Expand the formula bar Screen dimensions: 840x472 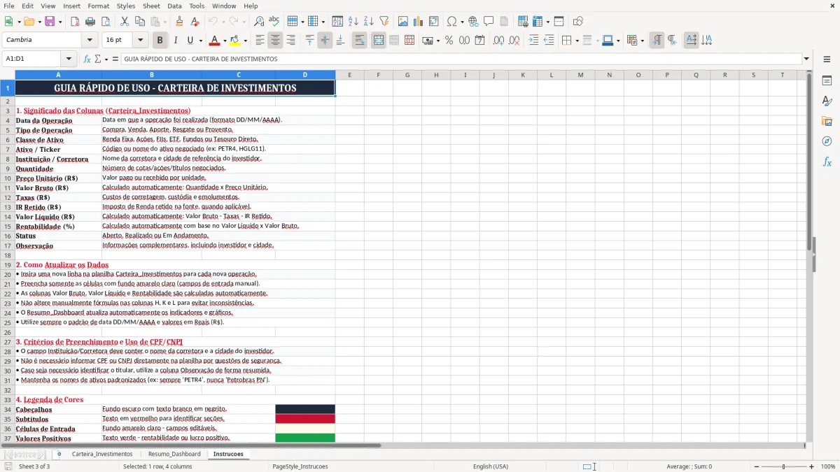[806, 59]
